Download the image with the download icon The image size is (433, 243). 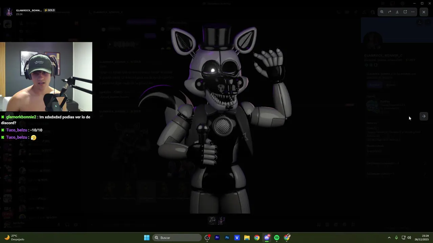397,12
